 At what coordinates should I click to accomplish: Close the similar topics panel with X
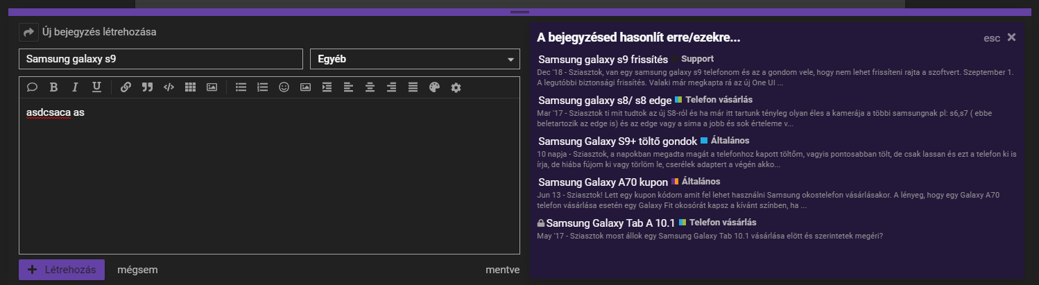(x=1011, y=37)
